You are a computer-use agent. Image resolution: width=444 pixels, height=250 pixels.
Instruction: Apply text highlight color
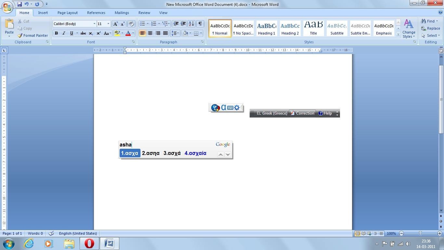point(117,33)
